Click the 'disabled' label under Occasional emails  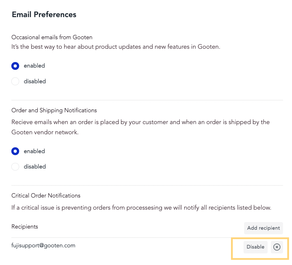35,81
